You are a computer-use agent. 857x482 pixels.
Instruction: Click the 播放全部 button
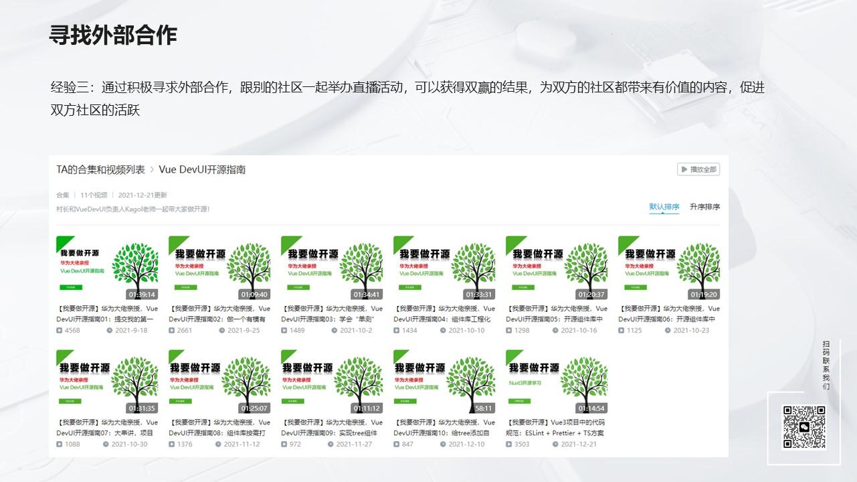coord(698,169)
